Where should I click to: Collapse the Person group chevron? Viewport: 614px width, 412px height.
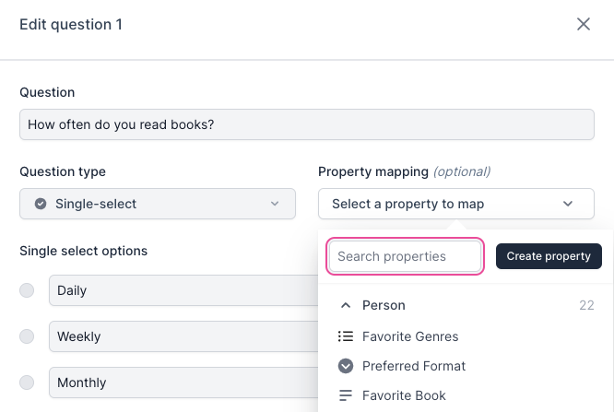point(346,305)
